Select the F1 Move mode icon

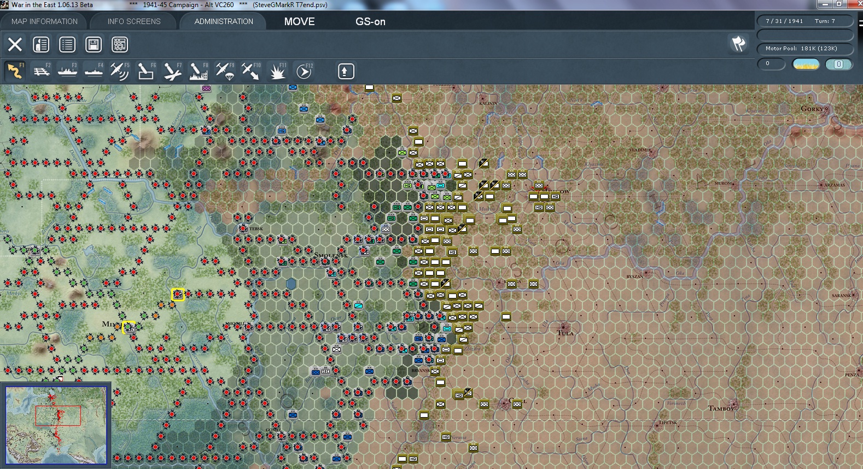tap(15, 71)
